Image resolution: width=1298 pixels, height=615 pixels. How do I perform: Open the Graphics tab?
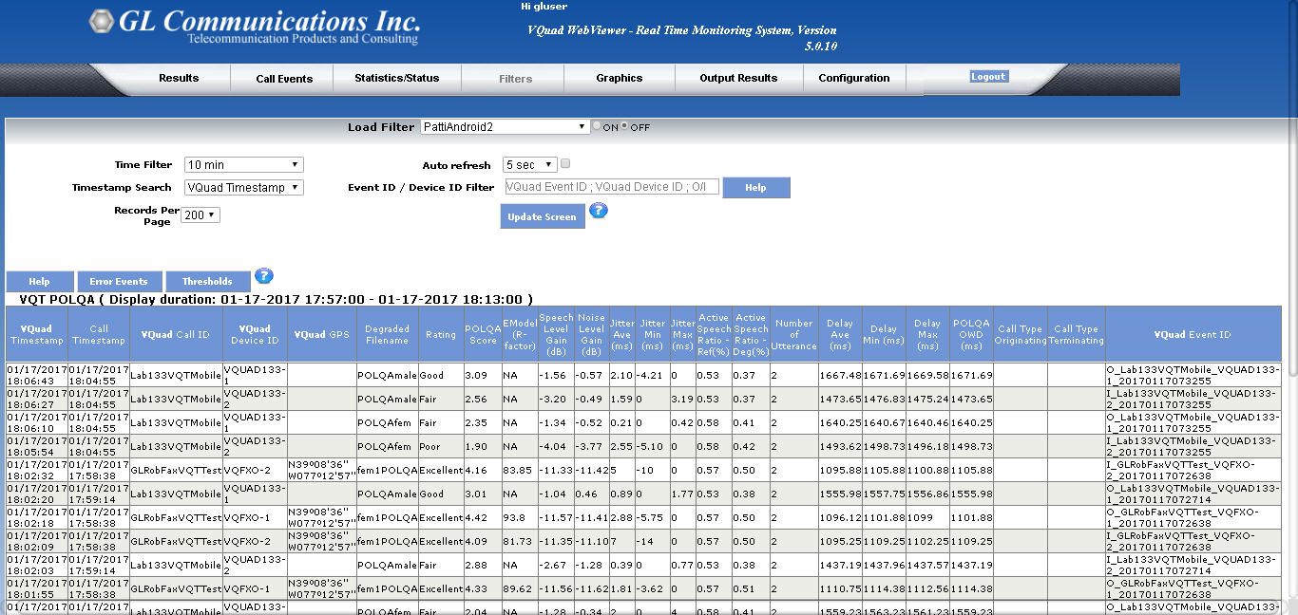click(x=620, y=78)
